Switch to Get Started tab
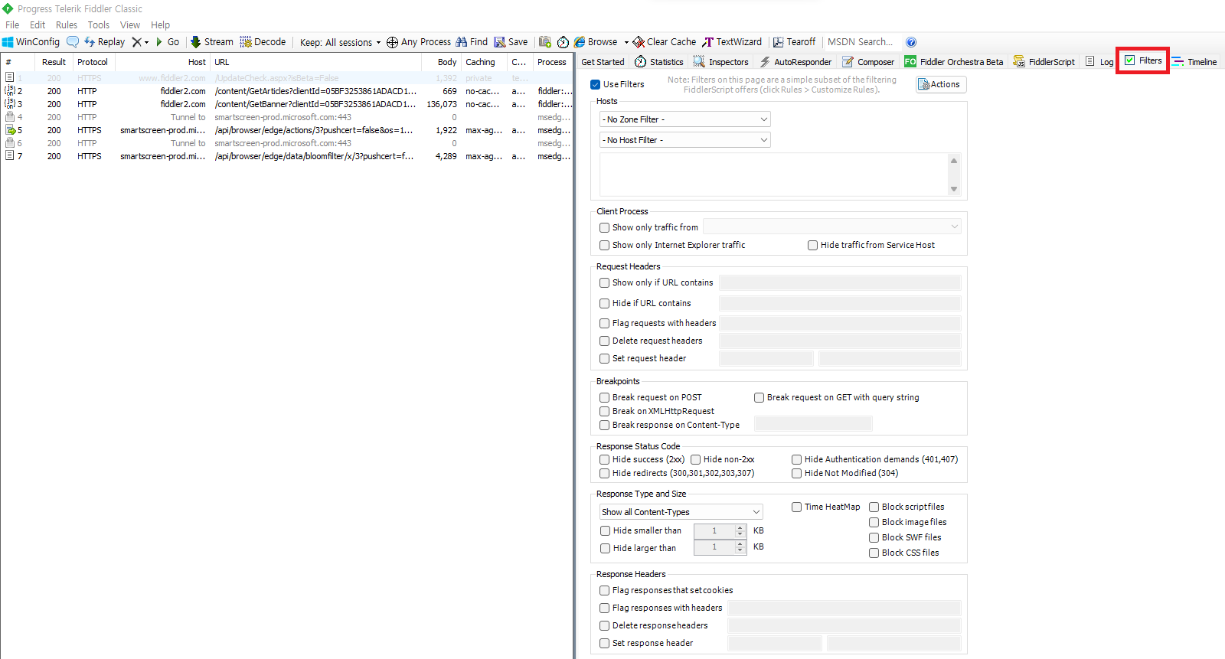 tap(603, 62)
